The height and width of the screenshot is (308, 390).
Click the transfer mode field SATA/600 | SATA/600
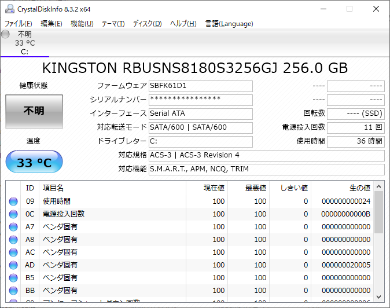[x=201, y=127]
